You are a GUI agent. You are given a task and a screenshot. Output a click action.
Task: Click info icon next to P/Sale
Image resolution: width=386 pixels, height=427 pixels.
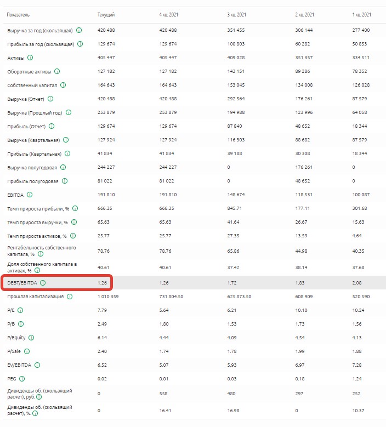click(26, 351)
